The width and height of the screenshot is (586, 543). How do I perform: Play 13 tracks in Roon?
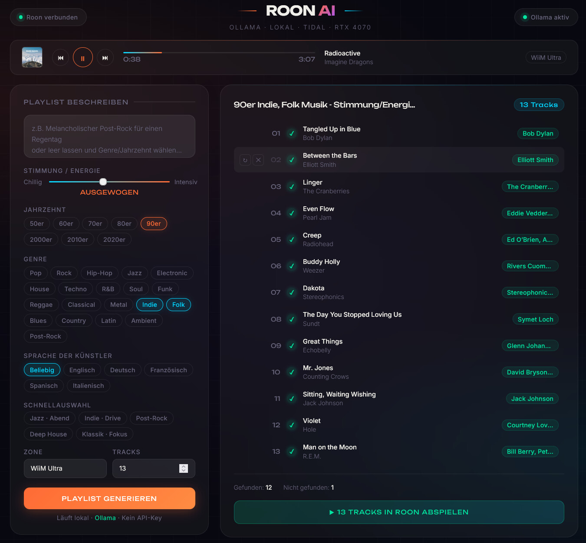click(x=398, y=512)
